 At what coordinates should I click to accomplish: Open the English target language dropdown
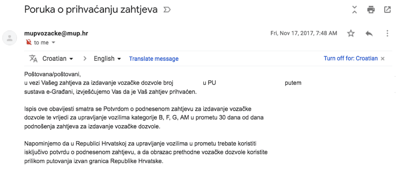click(x=107, y=59)
